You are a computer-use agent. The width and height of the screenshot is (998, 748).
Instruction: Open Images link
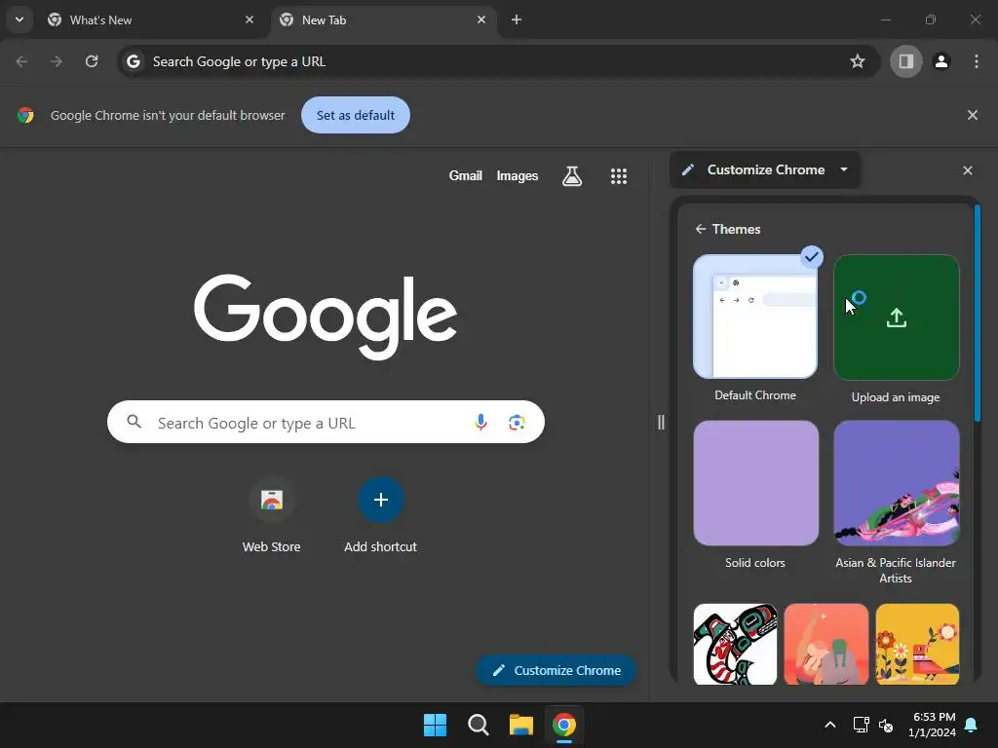517,175
